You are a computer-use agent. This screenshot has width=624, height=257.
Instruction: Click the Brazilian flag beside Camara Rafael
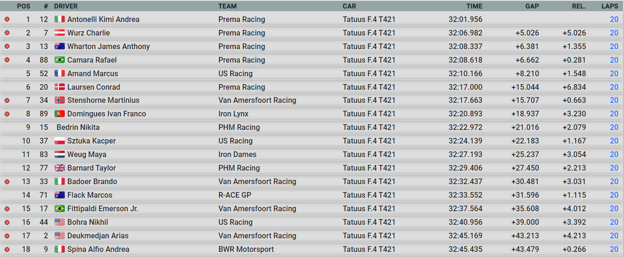click(x=60, y=60)
